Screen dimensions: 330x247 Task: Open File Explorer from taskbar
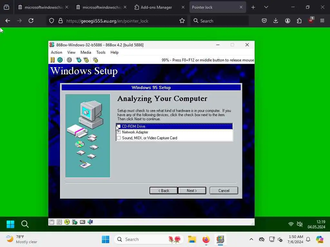(x=192, y=239)
